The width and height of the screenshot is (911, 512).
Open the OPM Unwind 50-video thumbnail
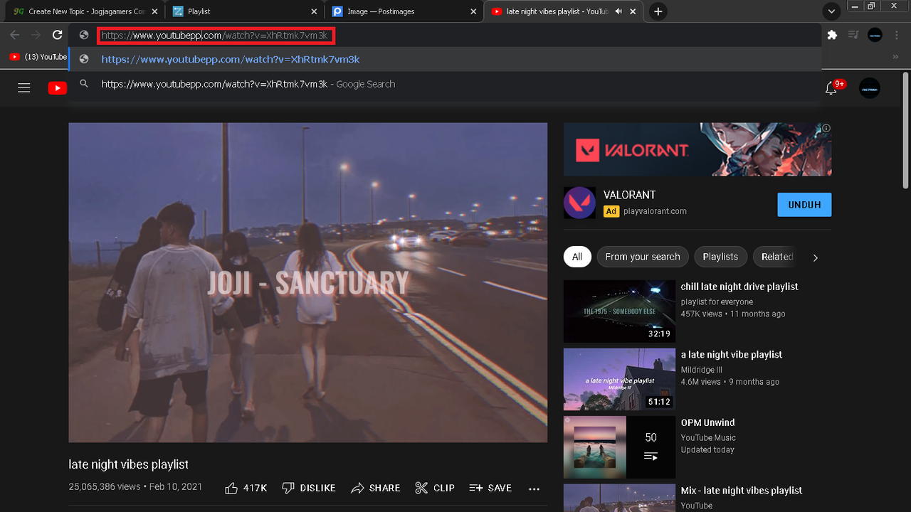point(619,447)
